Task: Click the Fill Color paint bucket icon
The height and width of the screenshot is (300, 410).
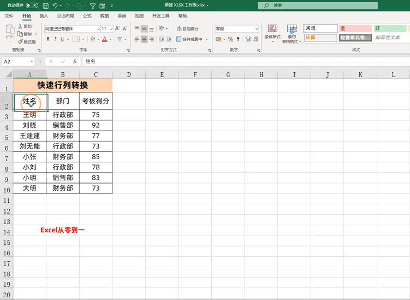Action: pos(92,39)
